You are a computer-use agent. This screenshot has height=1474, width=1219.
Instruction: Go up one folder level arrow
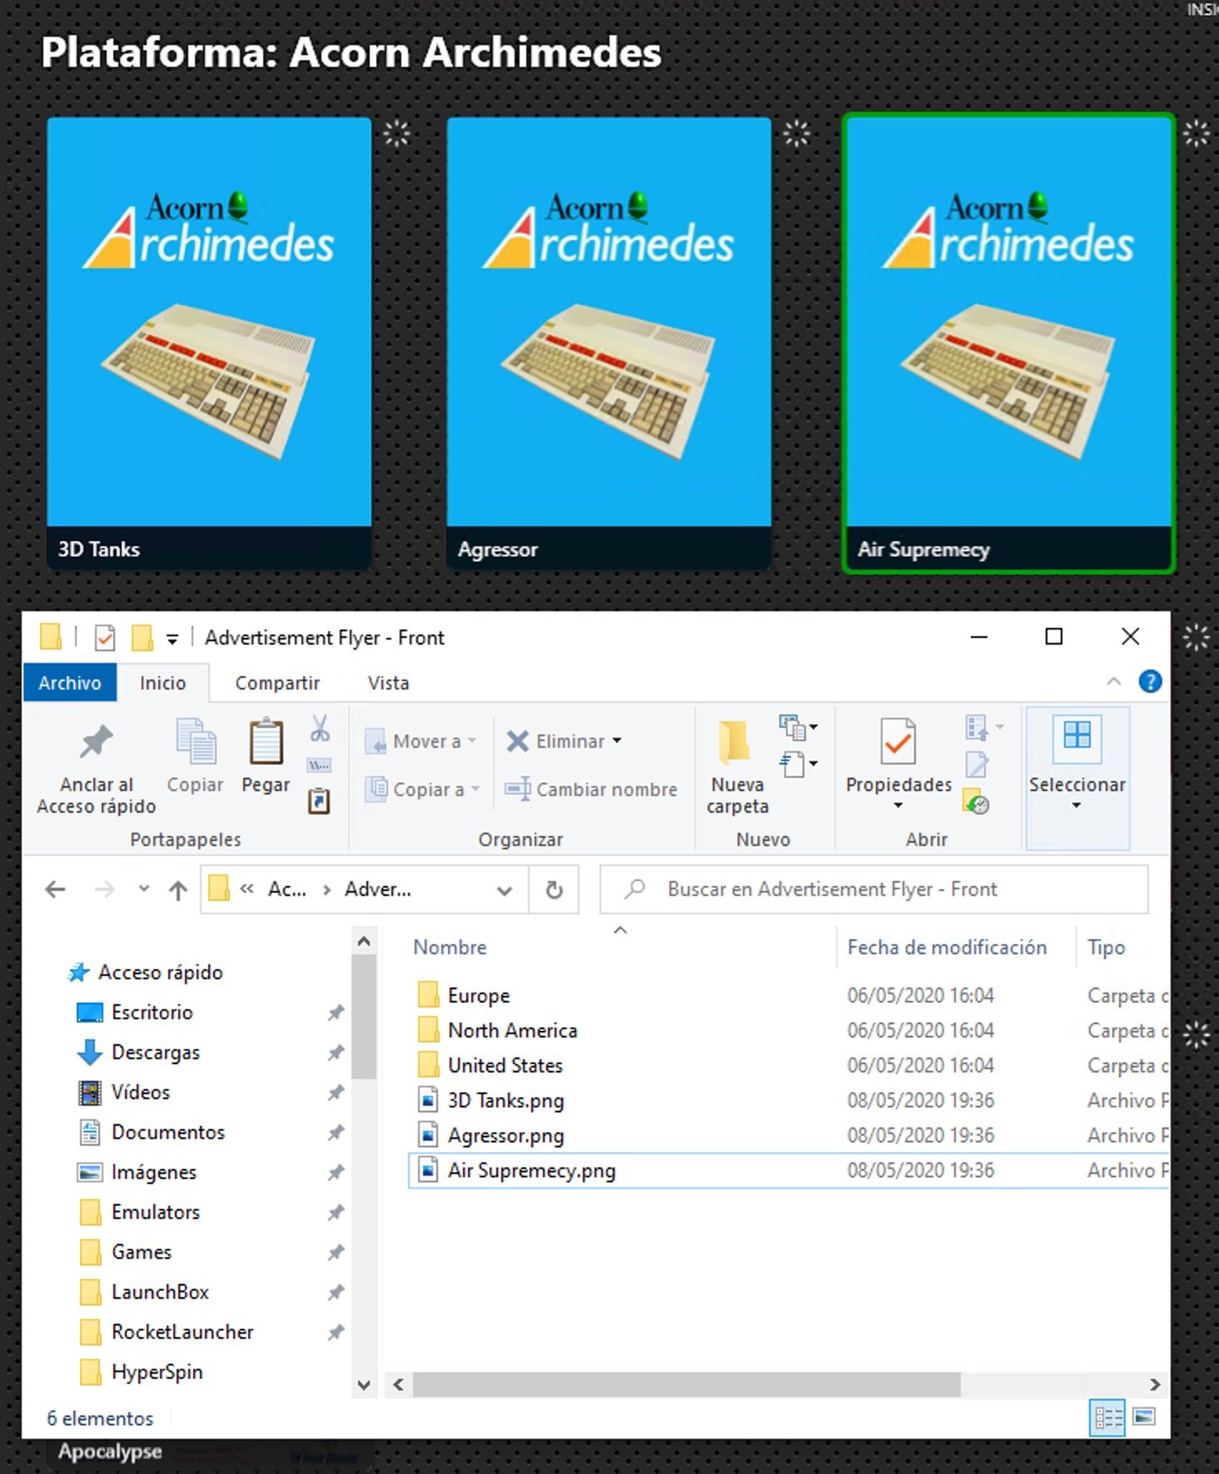(178, 890)
